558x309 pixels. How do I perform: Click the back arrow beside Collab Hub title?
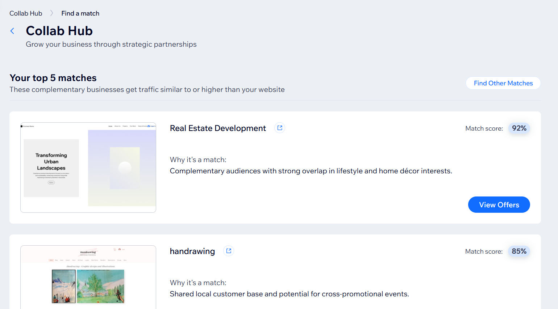[12, 31]
